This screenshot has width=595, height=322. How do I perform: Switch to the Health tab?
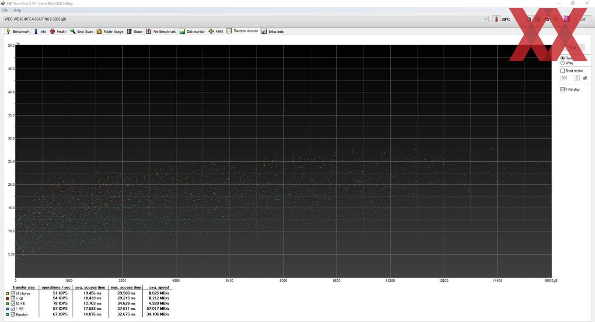pyautogui.click(x=58, y=31)
